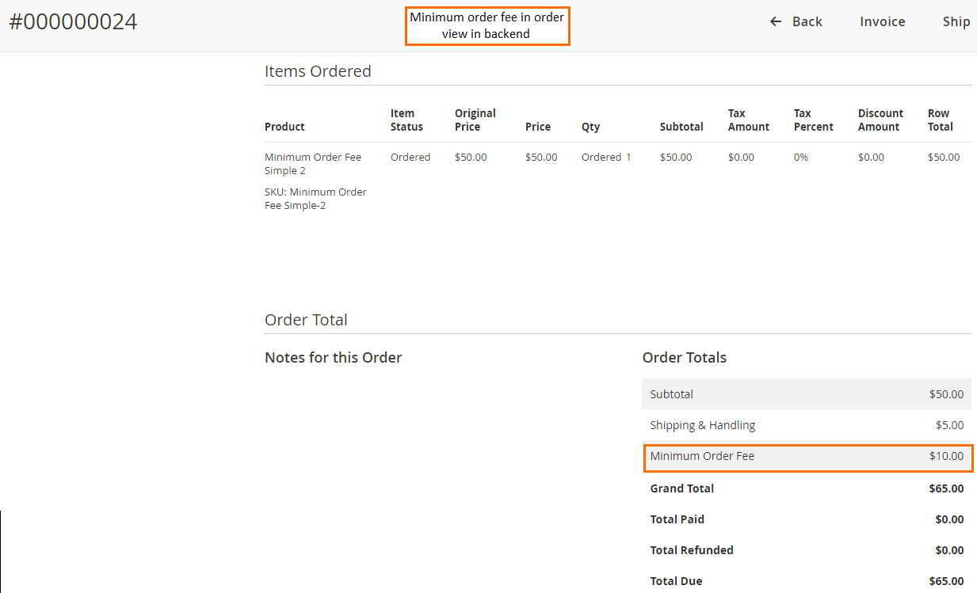Click the Product column header
Image resolution: width=977 pixels, height=593 pixels.
pos(283,126)
